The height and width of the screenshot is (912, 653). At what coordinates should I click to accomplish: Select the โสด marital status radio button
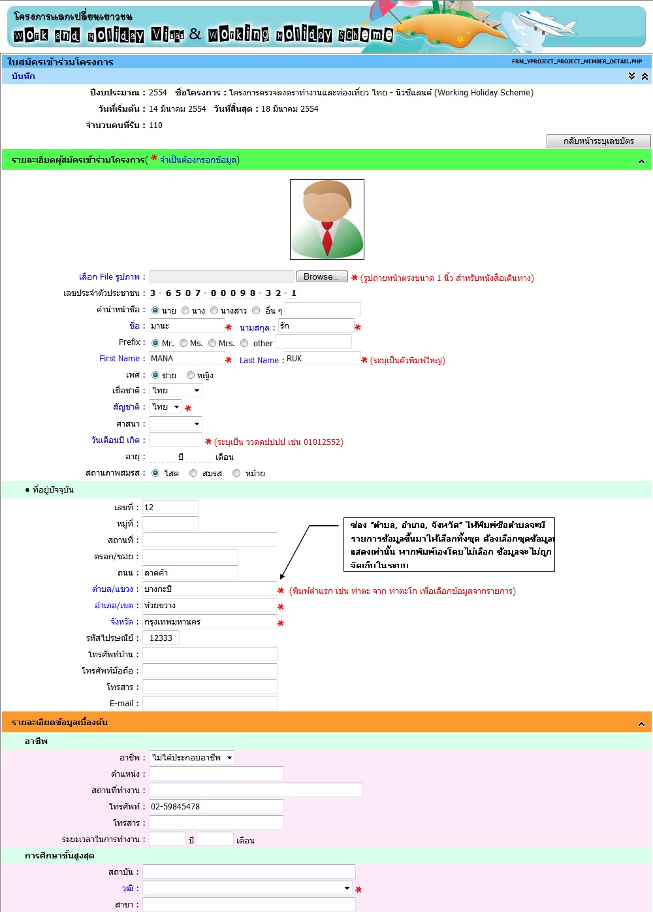click(x=155, y=473)
